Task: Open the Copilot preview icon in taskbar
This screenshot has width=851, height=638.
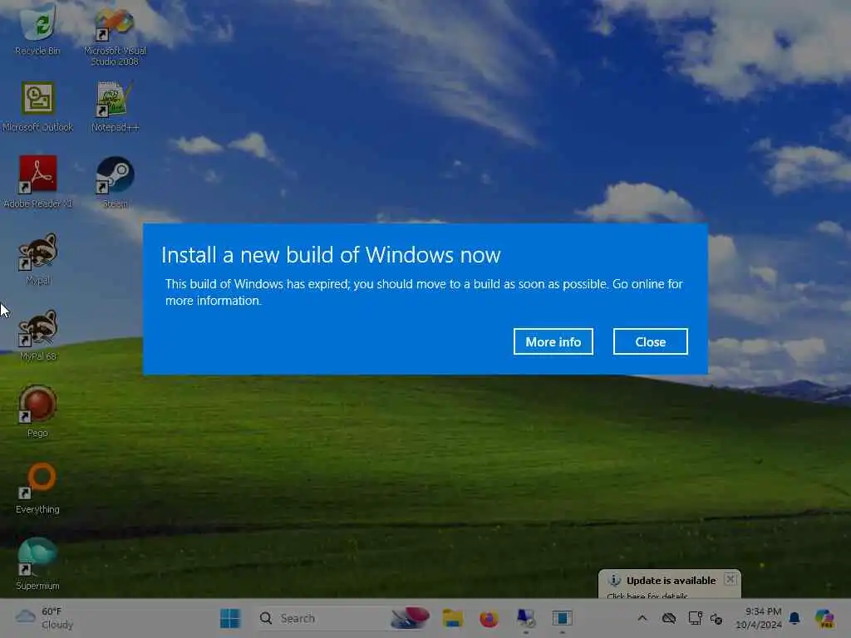Action: pyautogui.click(x=824, y=618)
